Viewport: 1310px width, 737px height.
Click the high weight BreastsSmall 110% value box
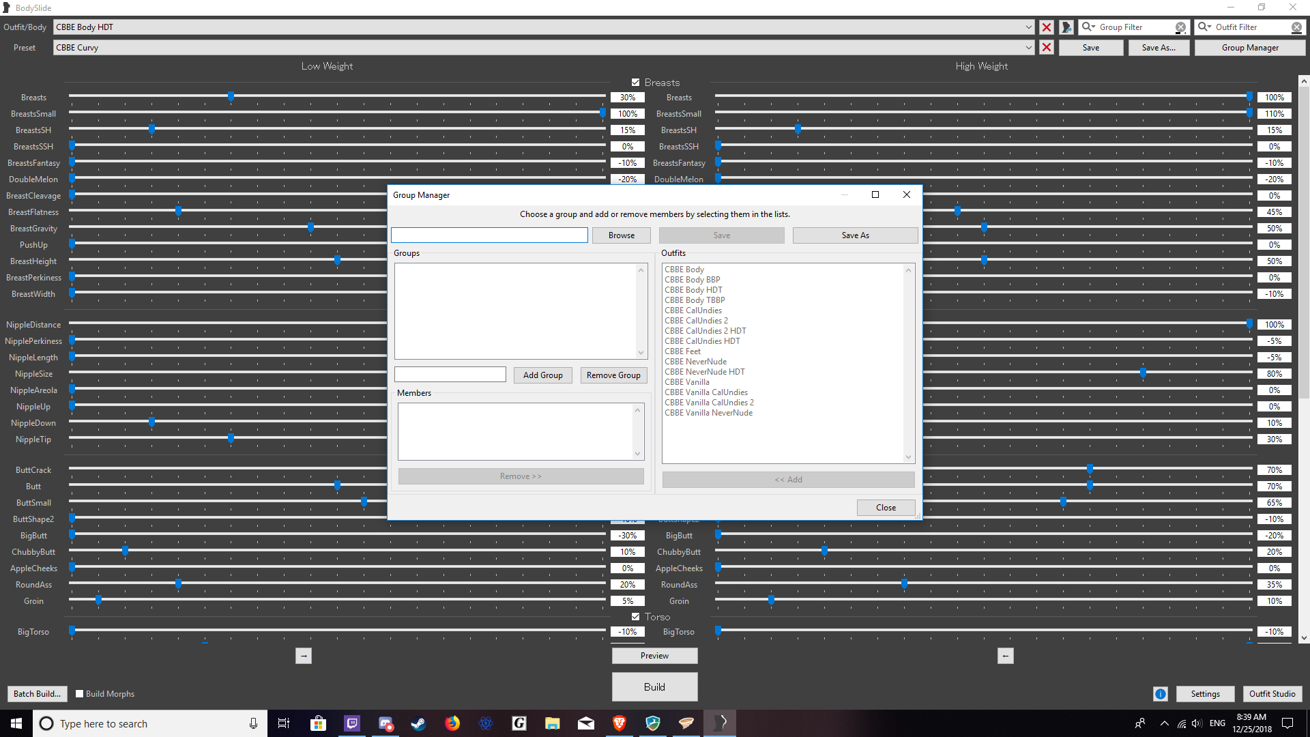pos(1274,114)
